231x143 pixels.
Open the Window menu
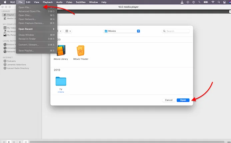click(93, 2)
